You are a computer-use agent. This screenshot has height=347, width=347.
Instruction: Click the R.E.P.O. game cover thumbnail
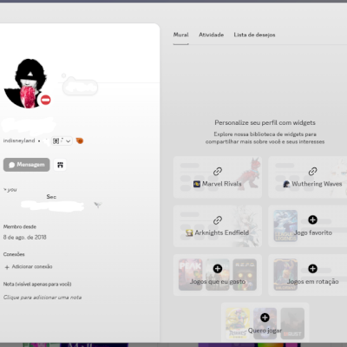[x=245, y=274]
